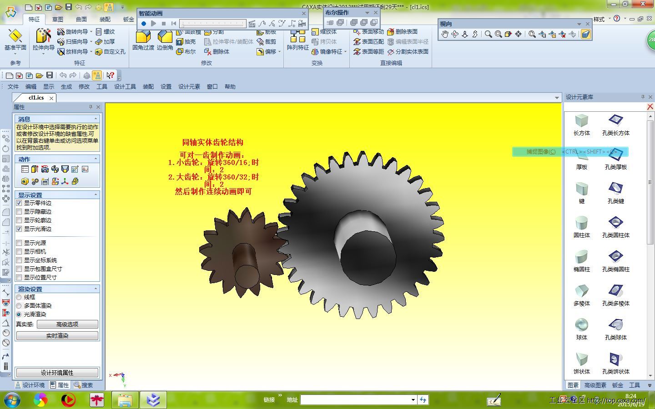
Task: Switch to the 曲面 ribbon tab
Action: point(81,19)
